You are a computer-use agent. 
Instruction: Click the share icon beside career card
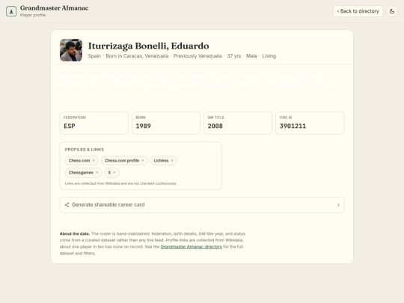pos(67,205)
